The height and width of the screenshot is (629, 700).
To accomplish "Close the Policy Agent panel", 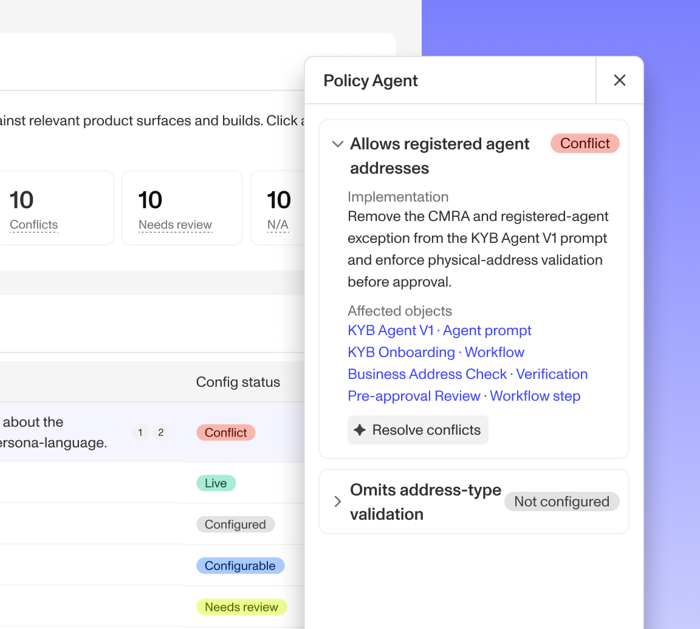I will coord(619,80).
